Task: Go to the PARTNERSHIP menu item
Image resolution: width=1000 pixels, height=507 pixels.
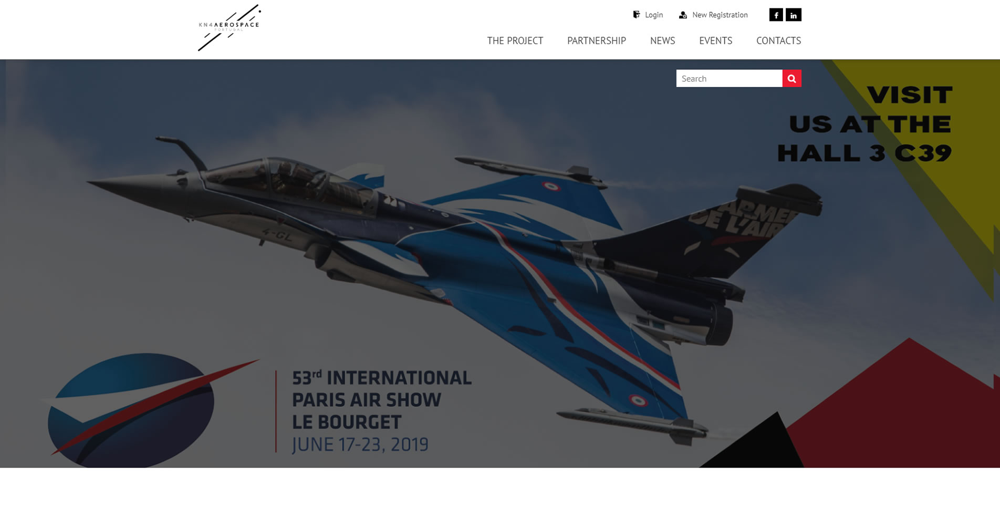Action: coord(597,40)
